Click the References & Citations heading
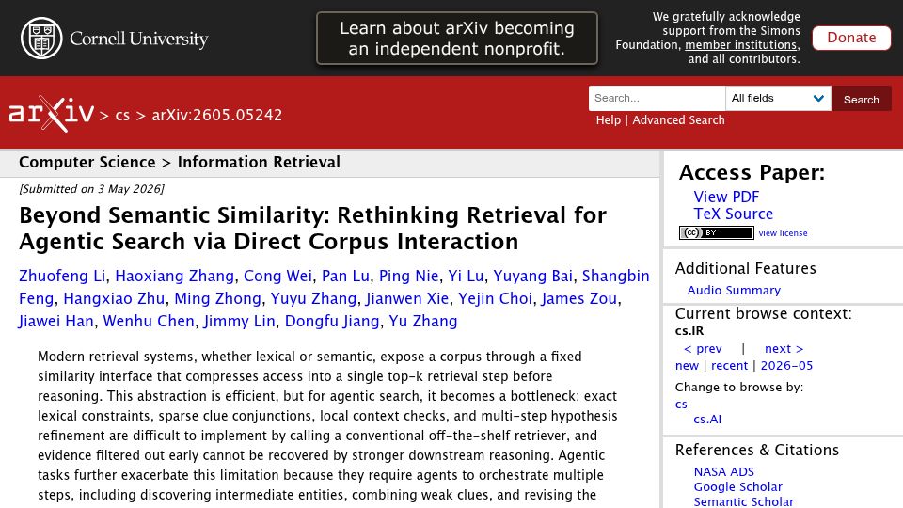This screenshot has height=508, width=903. click(x=756, y=450)
